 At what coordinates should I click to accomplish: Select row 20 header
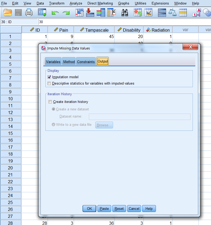point(11,168)
